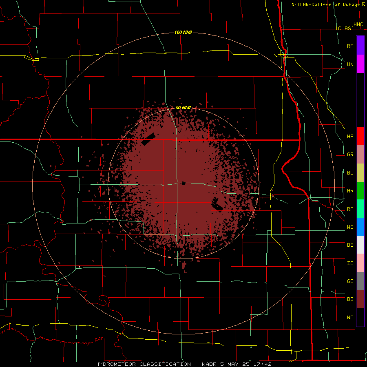This screenshot has width=367, height=367.
Task: Click the HR legend label
Action: click(350, 191)
